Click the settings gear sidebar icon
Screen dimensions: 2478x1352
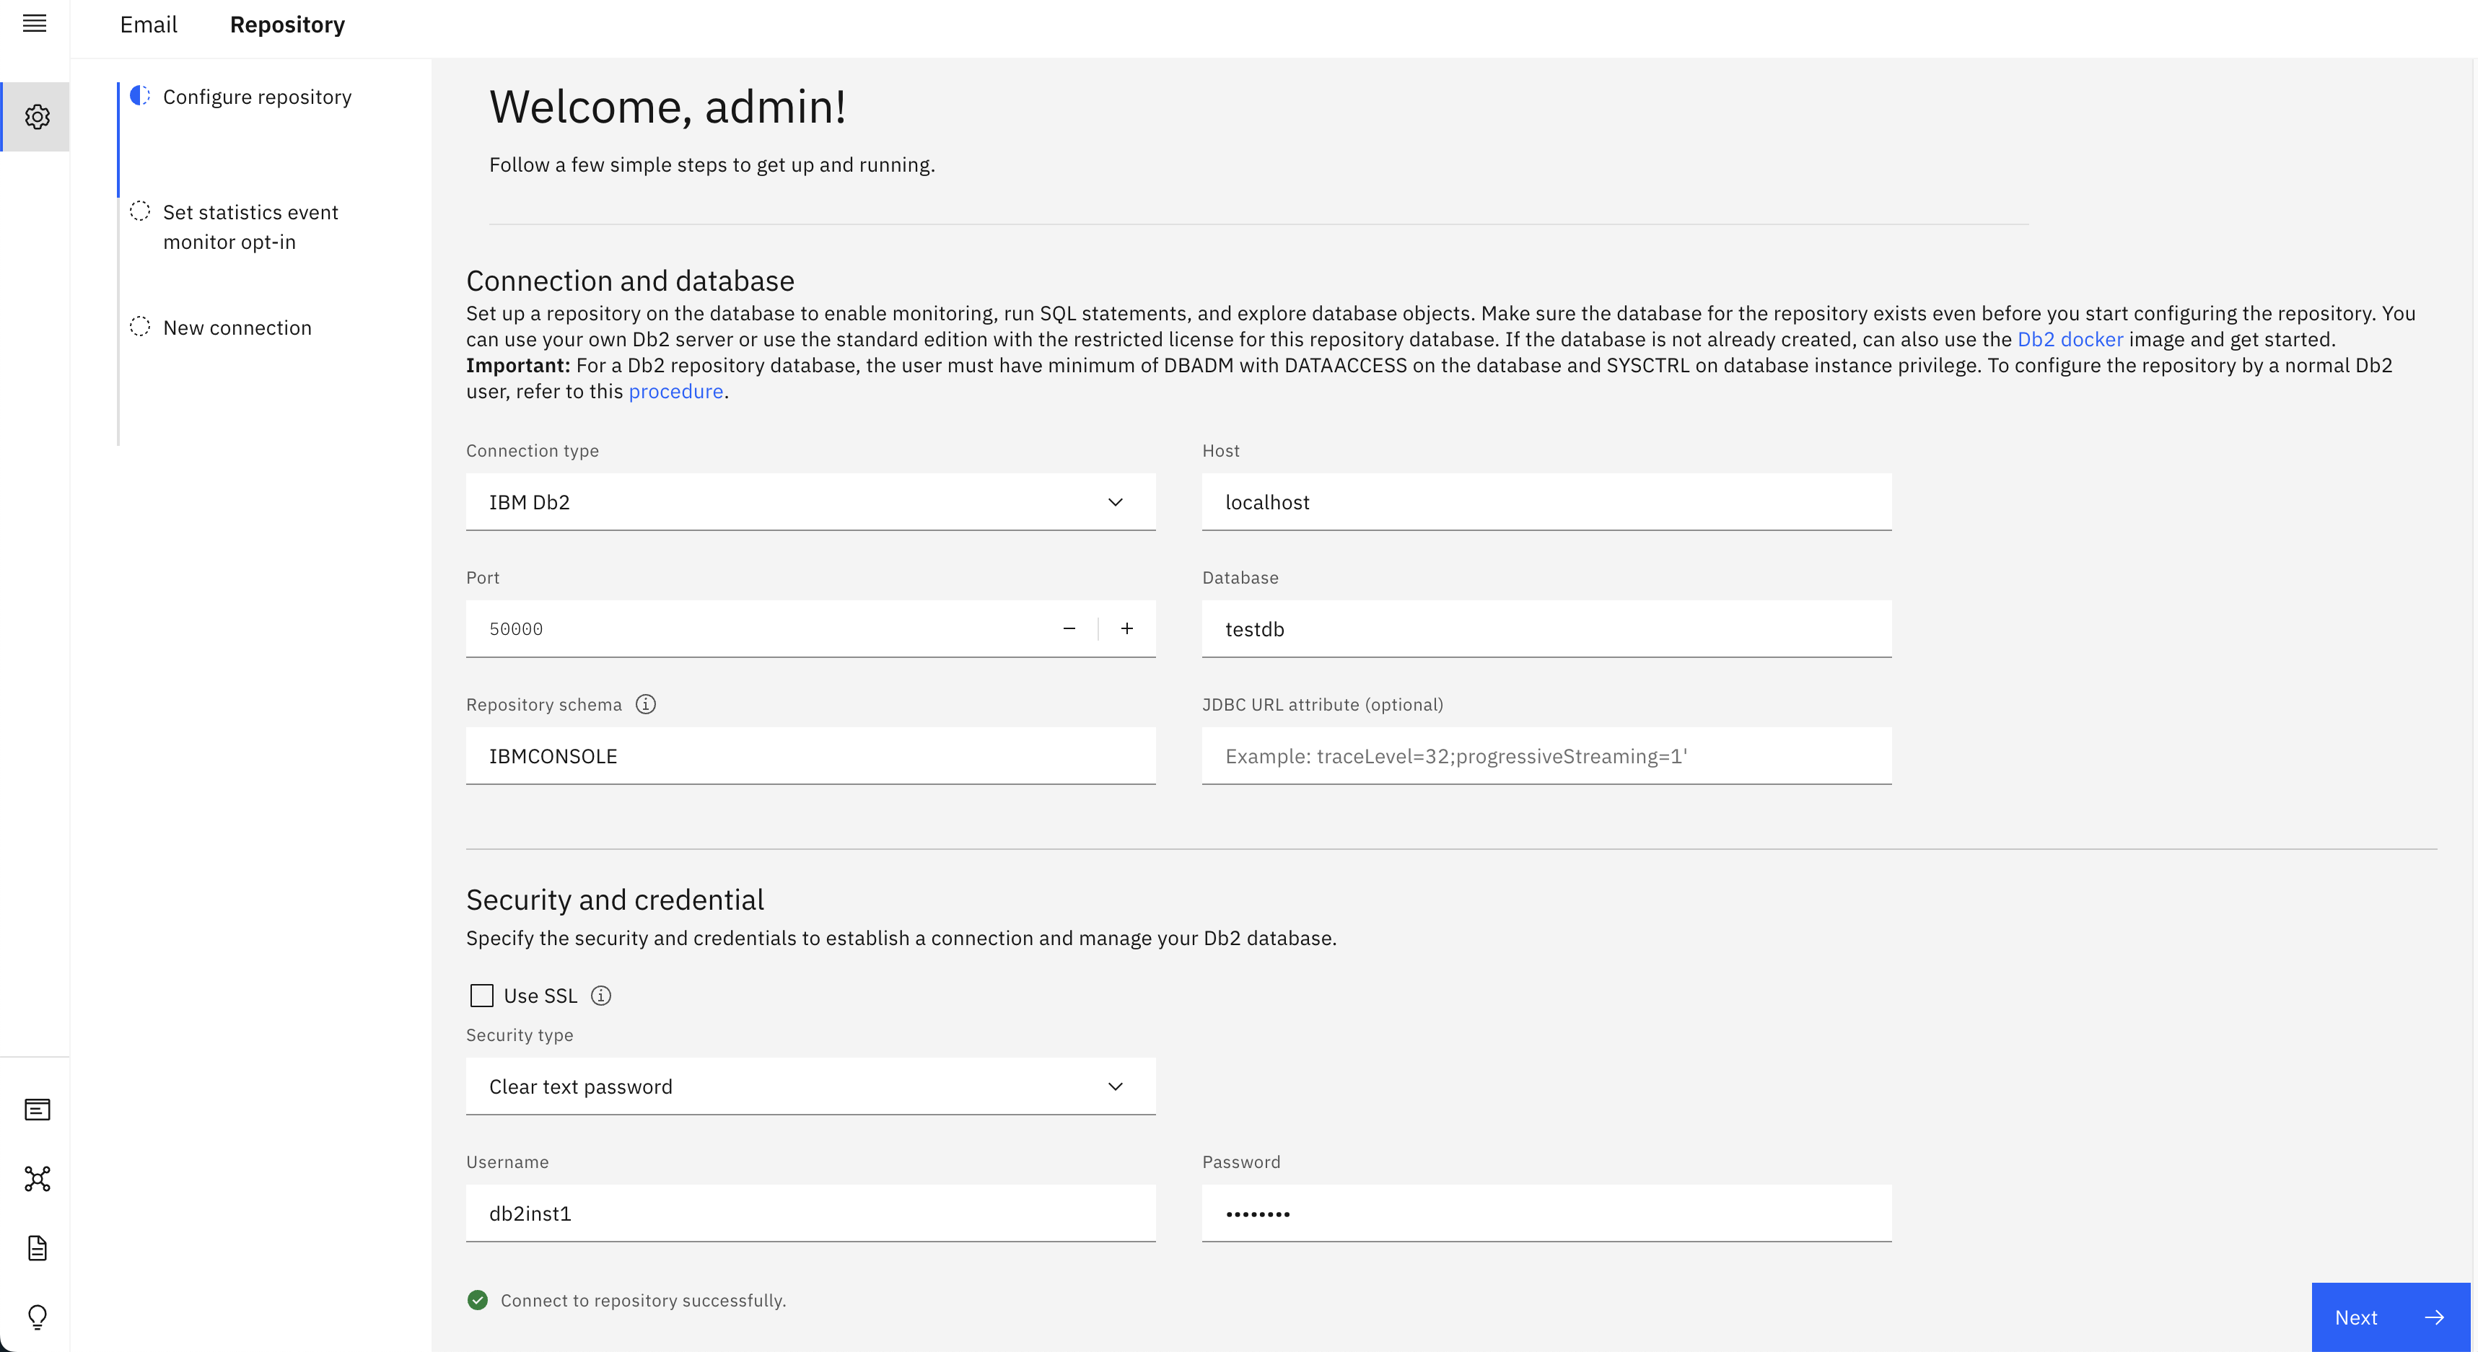[37, 116]
